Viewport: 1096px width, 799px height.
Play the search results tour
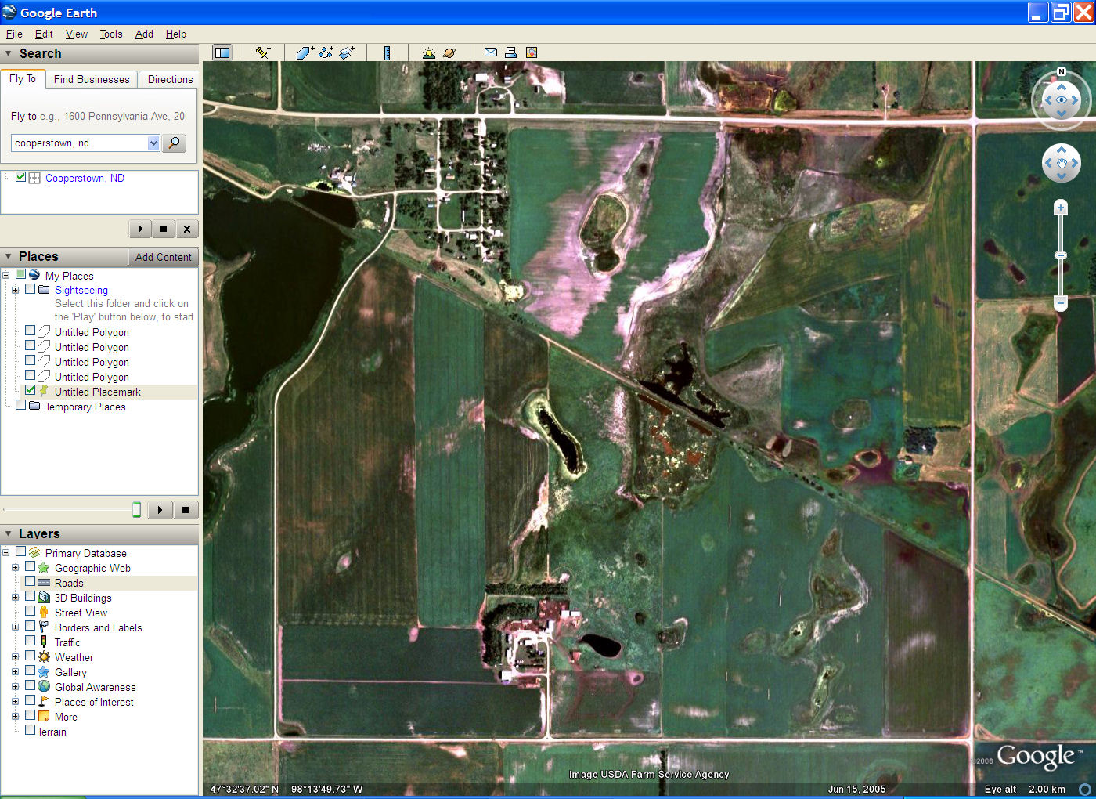click(140, 229)
